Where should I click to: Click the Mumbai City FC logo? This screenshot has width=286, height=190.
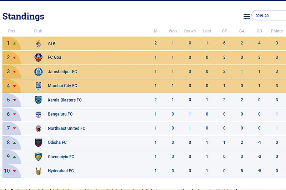(38, 86)
